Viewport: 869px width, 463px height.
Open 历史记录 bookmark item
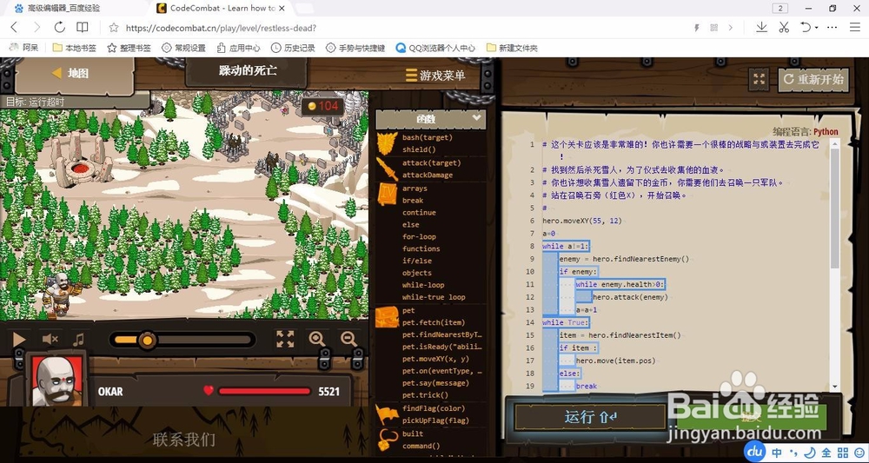293,48
